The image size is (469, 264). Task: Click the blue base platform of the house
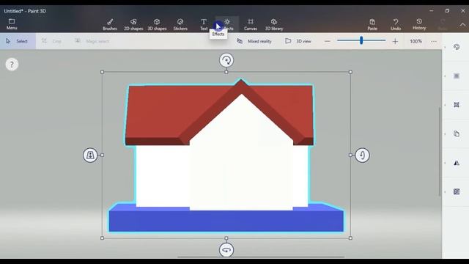(x=226, y=221)
